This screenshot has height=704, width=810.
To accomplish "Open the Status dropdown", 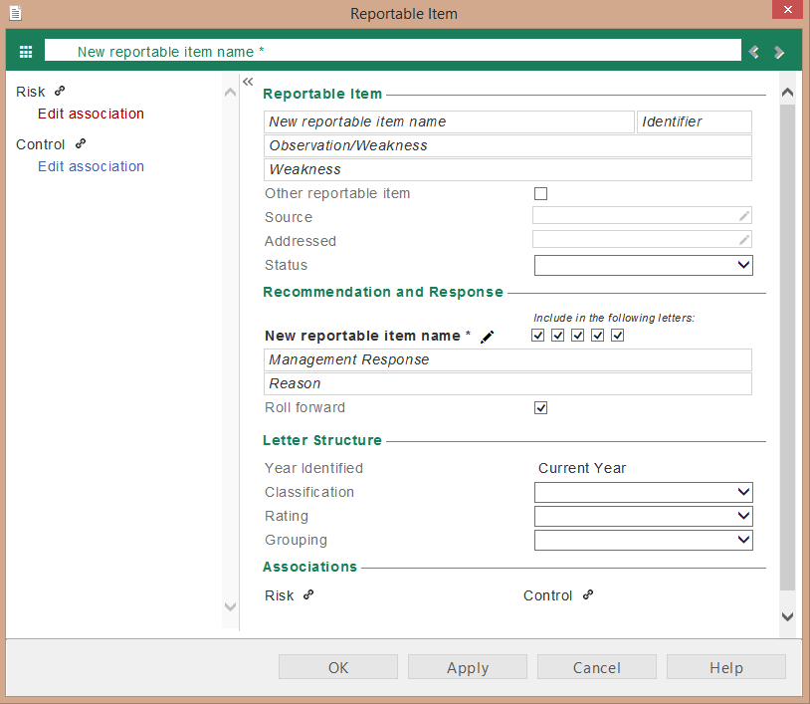I will point(644,265).
